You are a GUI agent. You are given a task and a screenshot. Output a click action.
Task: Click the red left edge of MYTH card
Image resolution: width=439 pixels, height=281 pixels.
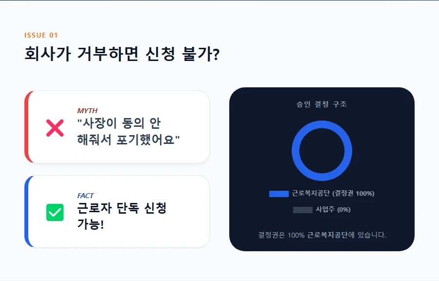(27, 127)
